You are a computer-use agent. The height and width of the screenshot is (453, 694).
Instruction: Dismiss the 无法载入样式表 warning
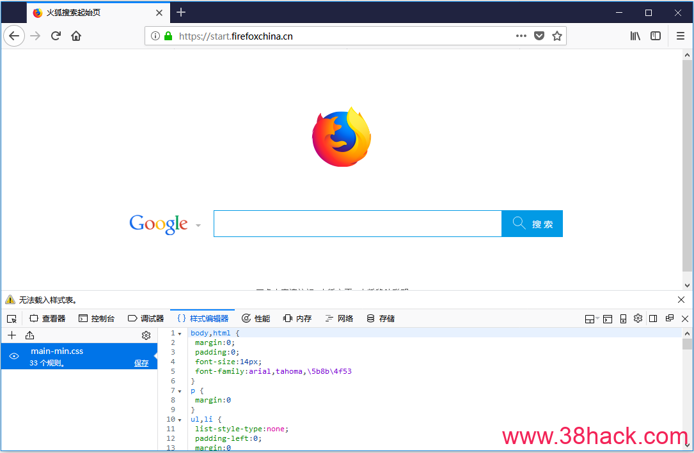(x=681, y=300)
